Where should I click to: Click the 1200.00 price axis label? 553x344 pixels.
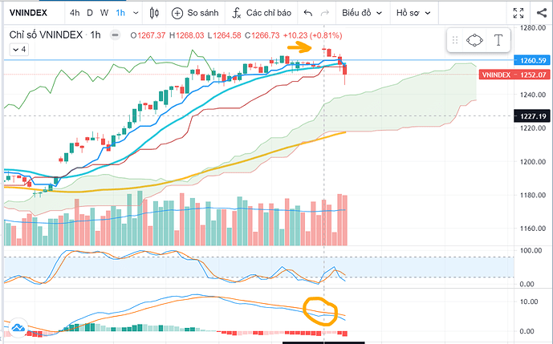click(x=533, y=161)
